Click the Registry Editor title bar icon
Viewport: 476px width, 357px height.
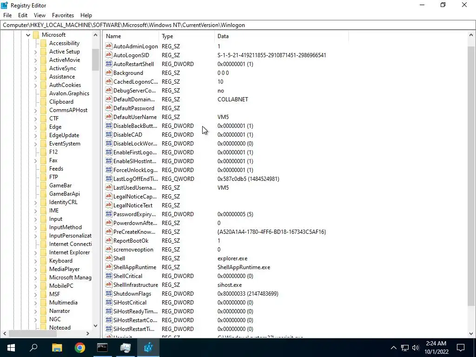tap(4, 5)
